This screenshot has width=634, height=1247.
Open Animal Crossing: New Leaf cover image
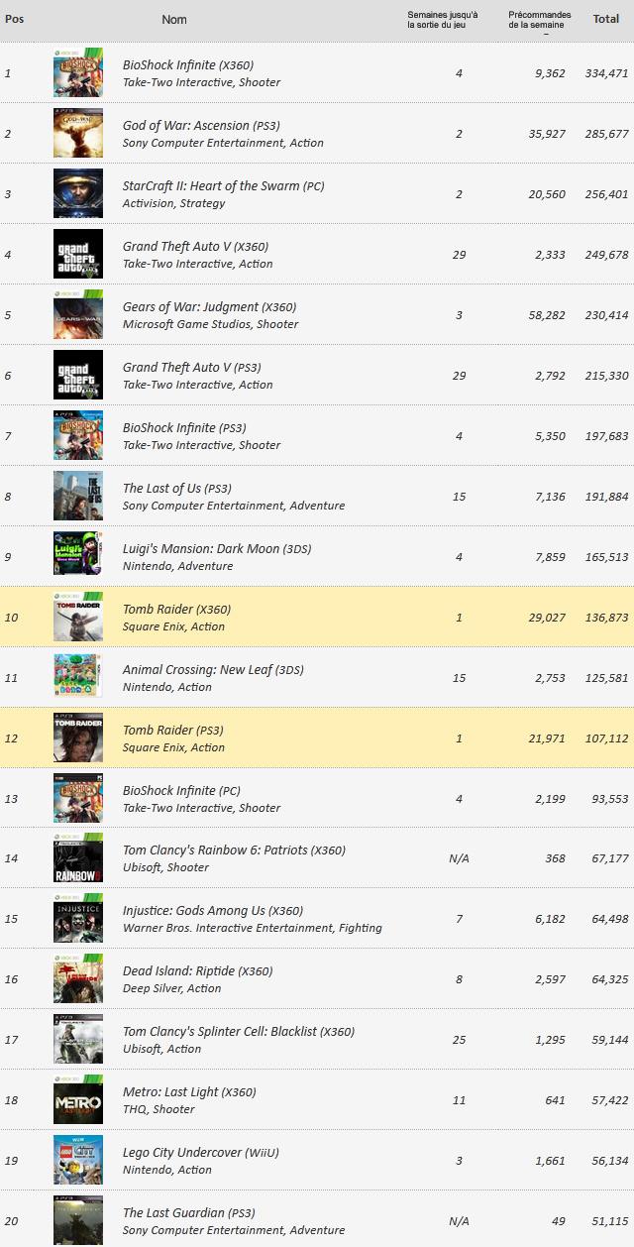click(78, 677)
